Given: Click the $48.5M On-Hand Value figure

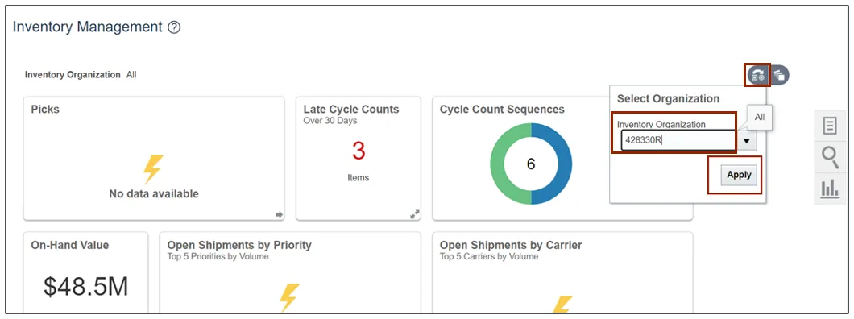Looking at the screenshot, I should point(86,287).
